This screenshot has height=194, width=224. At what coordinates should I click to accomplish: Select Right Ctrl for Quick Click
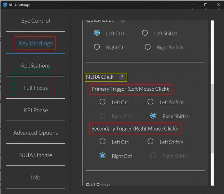click(x=97, y=47)
